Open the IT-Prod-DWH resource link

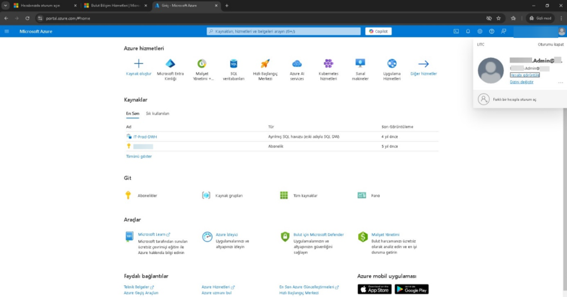pyautogui.click(x=145, y=136)
